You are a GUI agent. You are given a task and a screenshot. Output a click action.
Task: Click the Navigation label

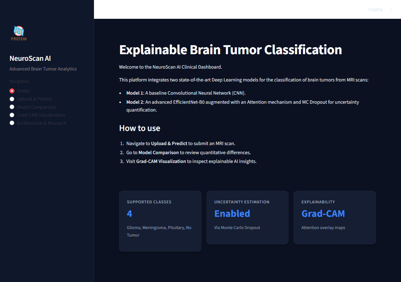[19, 81]
